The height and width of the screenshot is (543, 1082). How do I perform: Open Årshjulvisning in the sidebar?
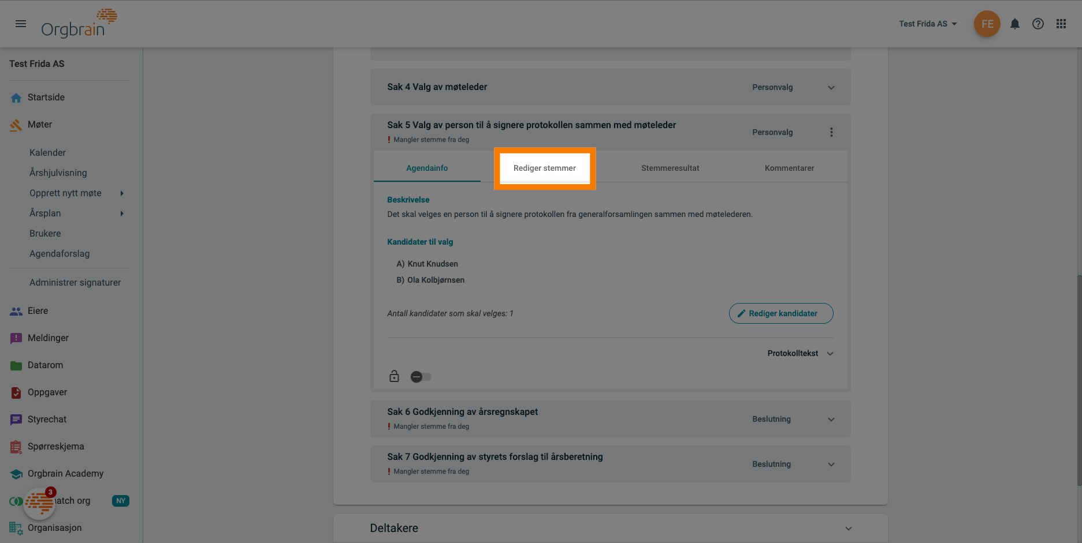point(58,173)
